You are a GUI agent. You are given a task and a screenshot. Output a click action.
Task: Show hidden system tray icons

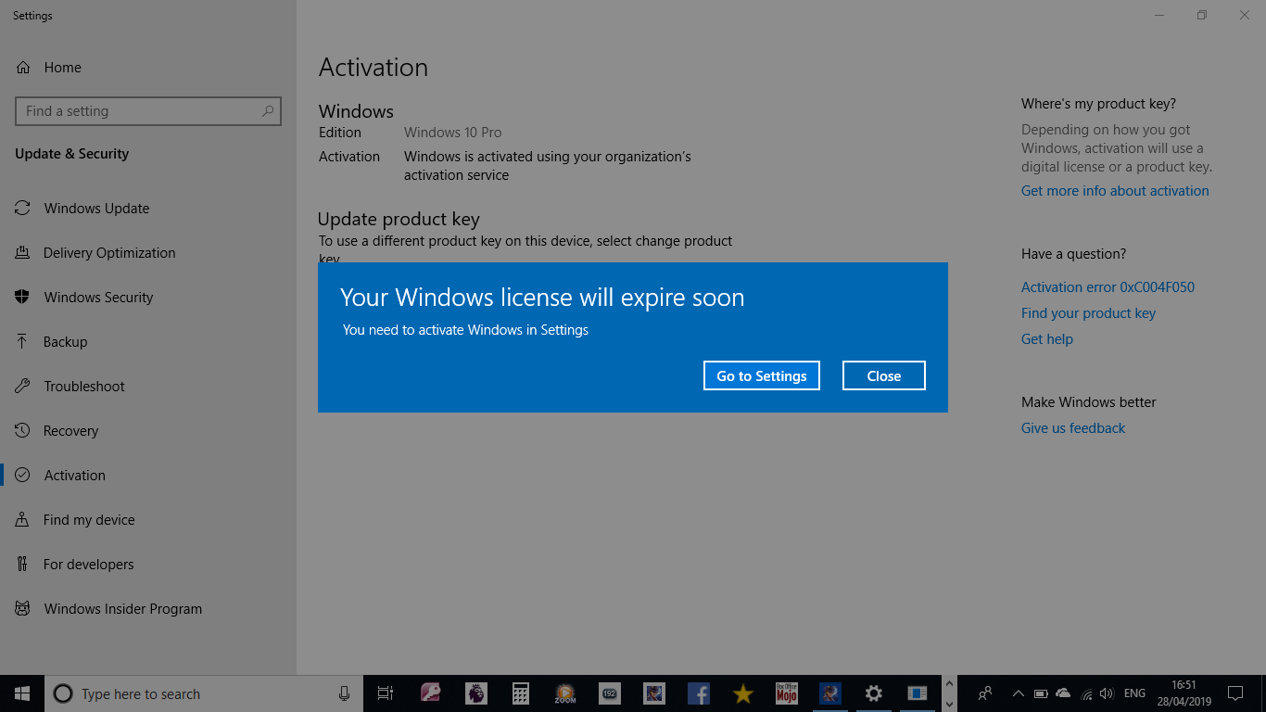1019,693
